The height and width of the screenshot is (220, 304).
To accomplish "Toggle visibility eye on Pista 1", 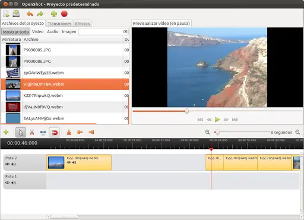I will (x=8, y=183).
